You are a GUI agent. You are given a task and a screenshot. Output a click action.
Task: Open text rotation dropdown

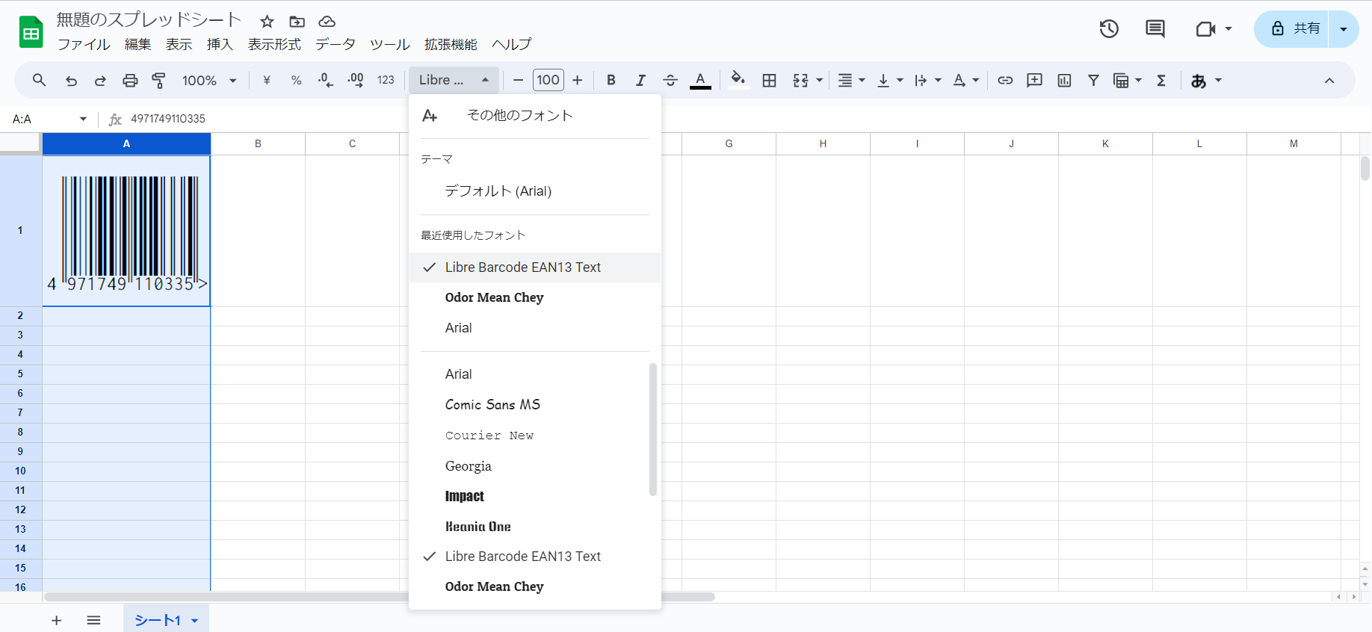point(965,80)
